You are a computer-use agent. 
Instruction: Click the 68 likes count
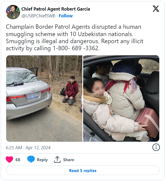[x=18, y=160]
